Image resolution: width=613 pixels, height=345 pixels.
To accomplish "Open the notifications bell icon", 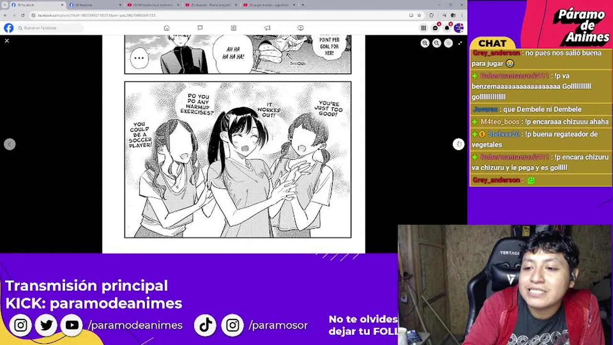I will click(x=447, y=28).
